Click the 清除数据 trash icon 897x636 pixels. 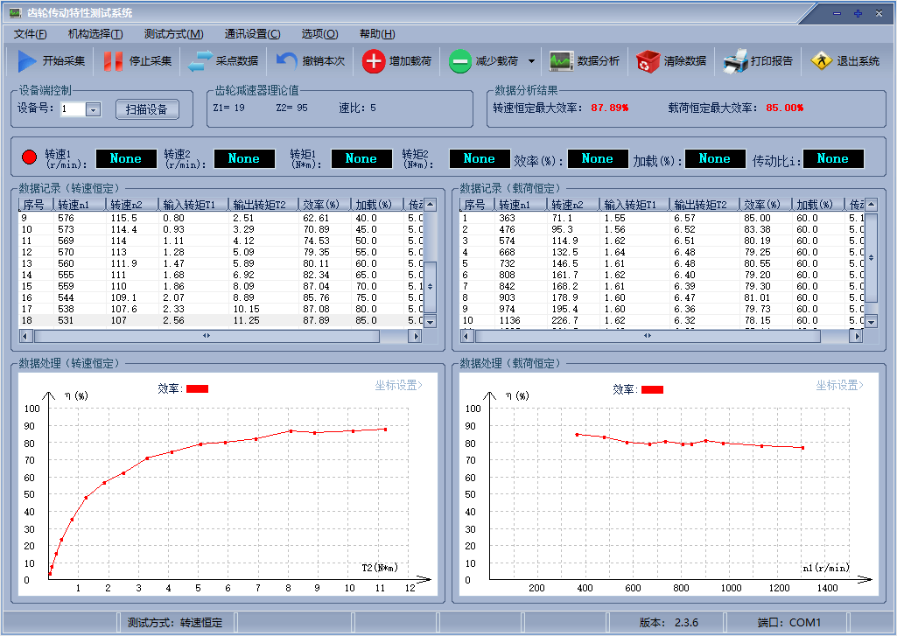click(x=648, y=61)
